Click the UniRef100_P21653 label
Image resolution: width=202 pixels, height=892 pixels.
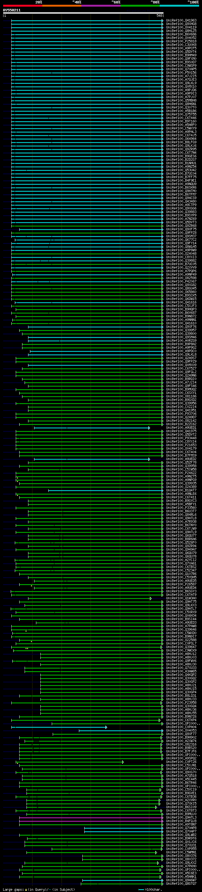(x=181, y=445)
